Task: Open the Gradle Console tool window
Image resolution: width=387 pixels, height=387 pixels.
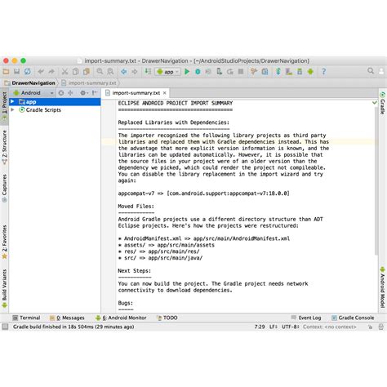Action: (x=353, y=318)
